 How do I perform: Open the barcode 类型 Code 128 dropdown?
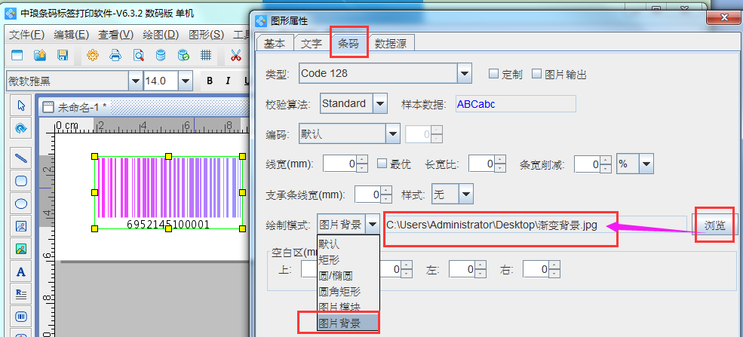point(465,73)
